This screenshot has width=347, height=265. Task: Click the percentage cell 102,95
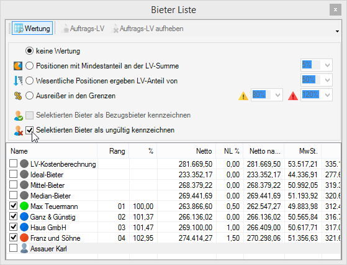coord(143,238)
